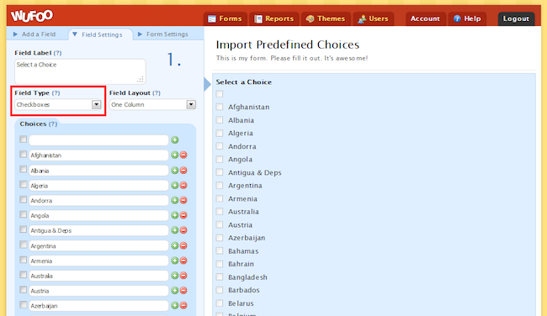This screenshot has height=316, width=547.
Task: Check default box for Algeria in Choices
Action: [x=23, y=184]
